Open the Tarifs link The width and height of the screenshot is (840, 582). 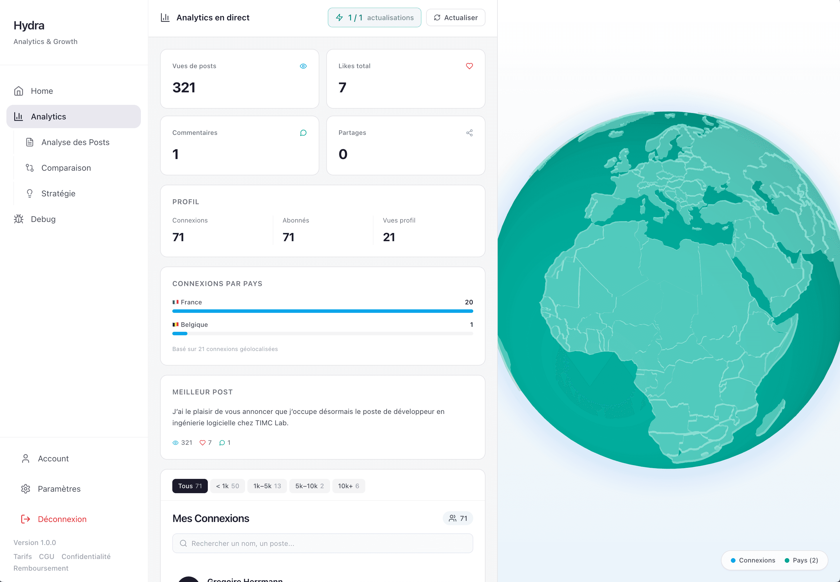pos(23,556)
